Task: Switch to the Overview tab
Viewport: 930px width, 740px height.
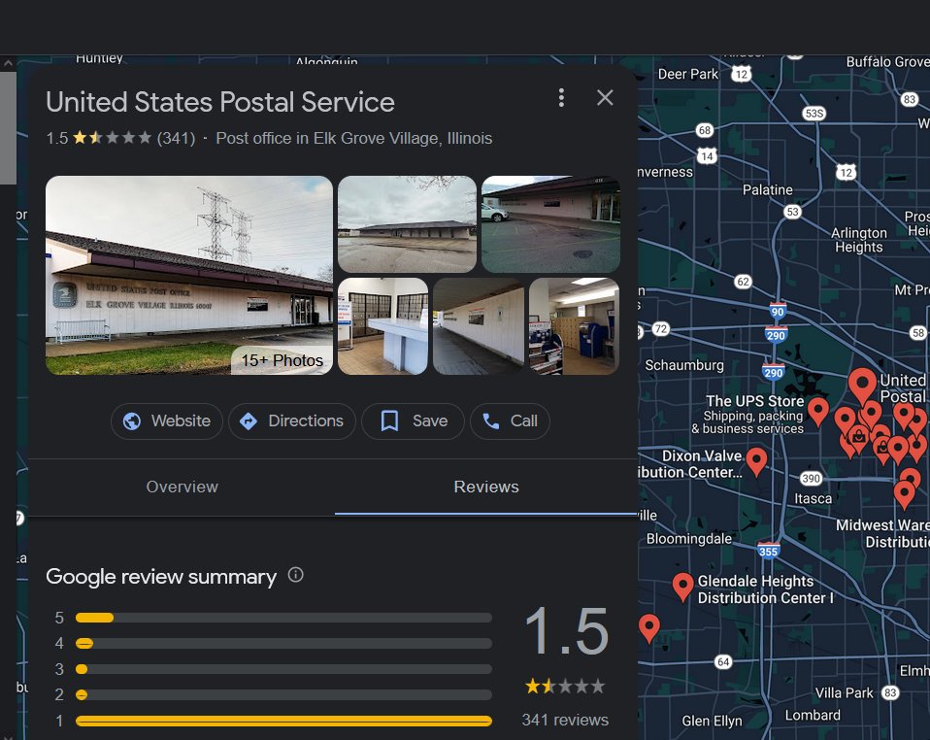Action: pos(183,487)
